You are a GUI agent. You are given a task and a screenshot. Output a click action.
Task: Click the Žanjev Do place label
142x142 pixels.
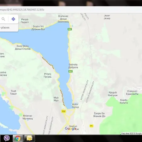click(99, 115)
